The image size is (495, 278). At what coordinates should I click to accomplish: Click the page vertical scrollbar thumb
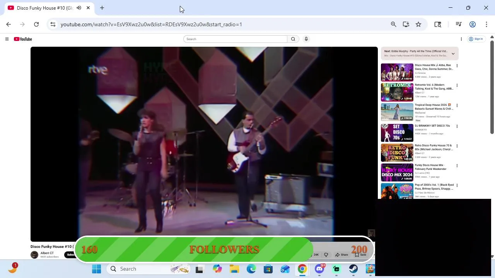(x=492, y=87)
